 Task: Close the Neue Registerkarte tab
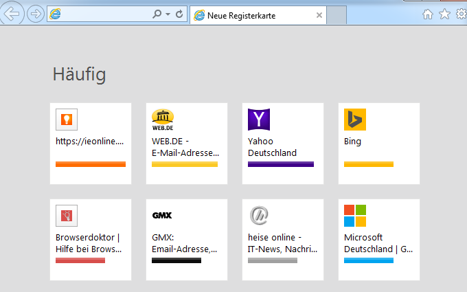[319, 15]
